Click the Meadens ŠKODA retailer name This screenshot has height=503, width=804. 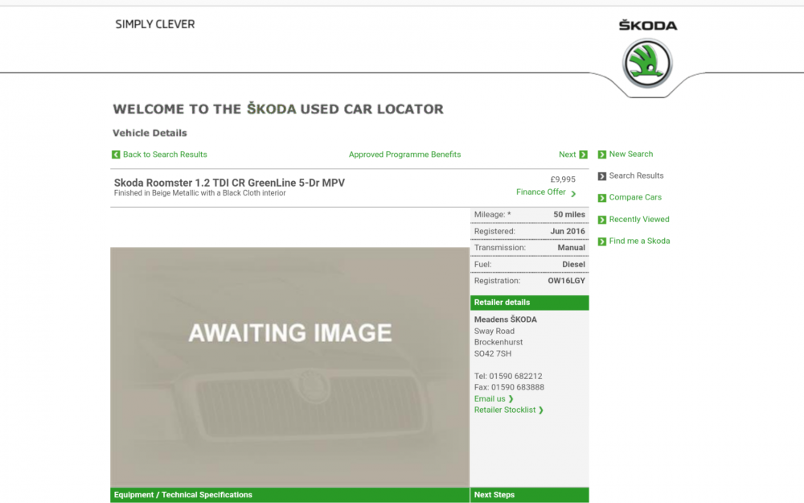(505, 320)
